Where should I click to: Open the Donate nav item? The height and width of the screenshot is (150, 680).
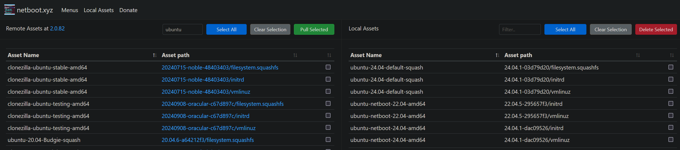point(128,10)
